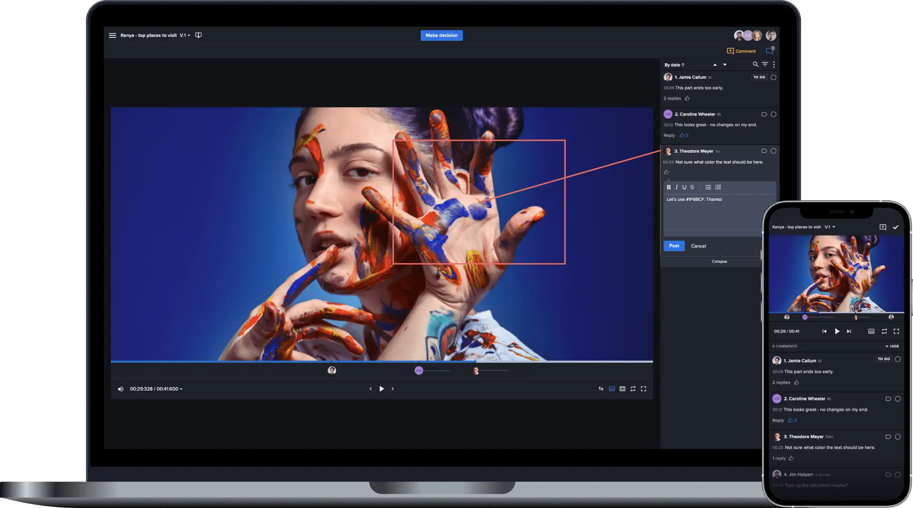Toggle fullscreen in the desktop player
The height and width of the screenshot is (508, 913).
[643, 389]
